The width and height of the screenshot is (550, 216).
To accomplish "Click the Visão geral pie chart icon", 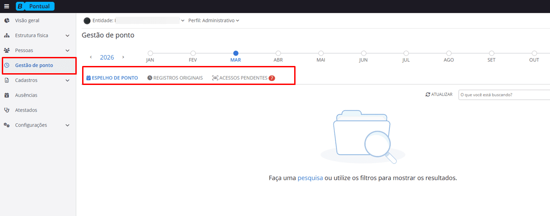I will [x=7, y=20].
